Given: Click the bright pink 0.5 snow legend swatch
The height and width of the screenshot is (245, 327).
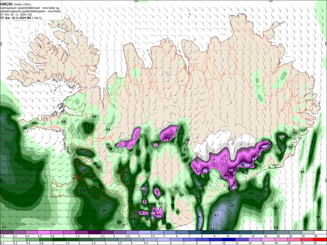Looking at the screenshot, I should [44, 232].
